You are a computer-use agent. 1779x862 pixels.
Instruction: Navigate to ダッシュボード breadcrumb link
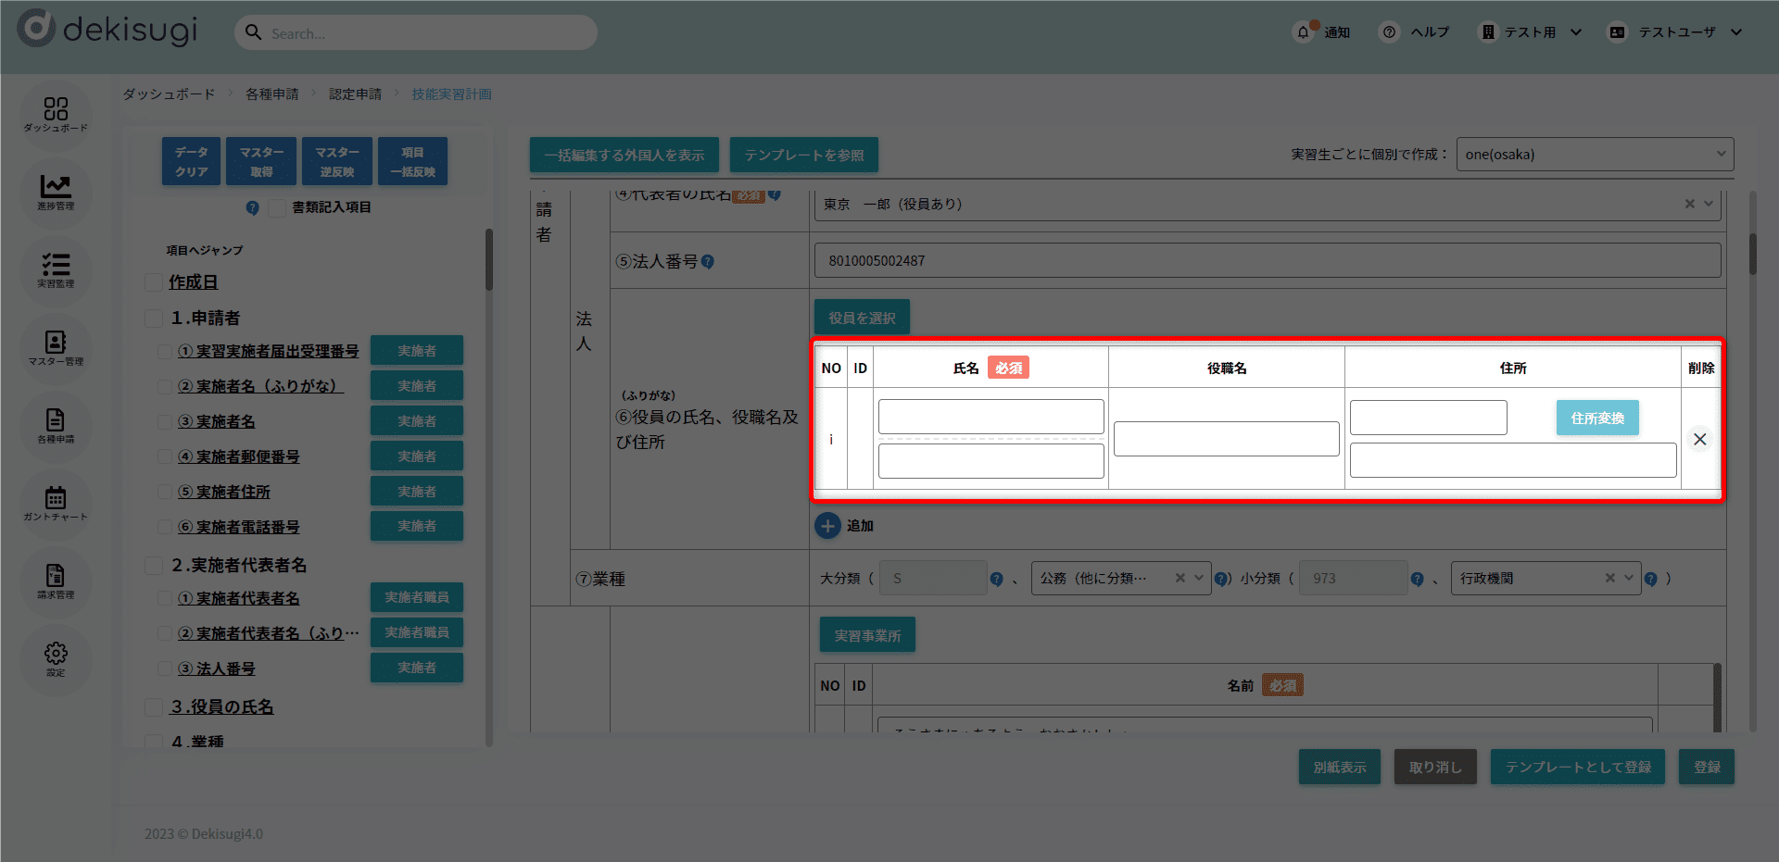(169, 94)
